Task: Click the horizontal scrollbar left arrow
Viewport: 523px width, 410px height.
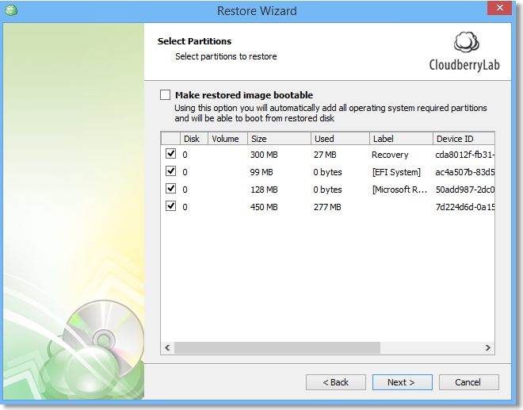Action: pos(167,348)
